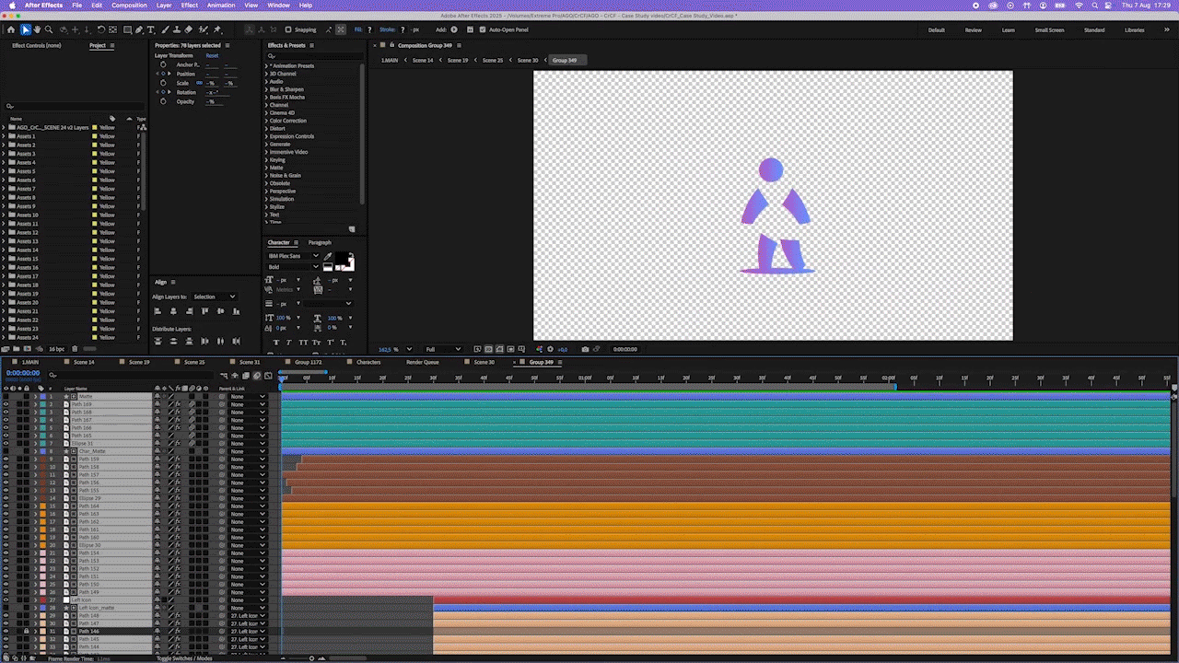Screen dimensions: 1179x663
Task: Select the Pen tool
Action: pyautogui.click(x=139, y=29)
